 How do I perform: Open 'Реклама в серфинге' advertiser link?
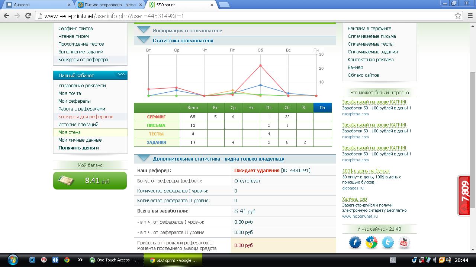click(370, 28)
